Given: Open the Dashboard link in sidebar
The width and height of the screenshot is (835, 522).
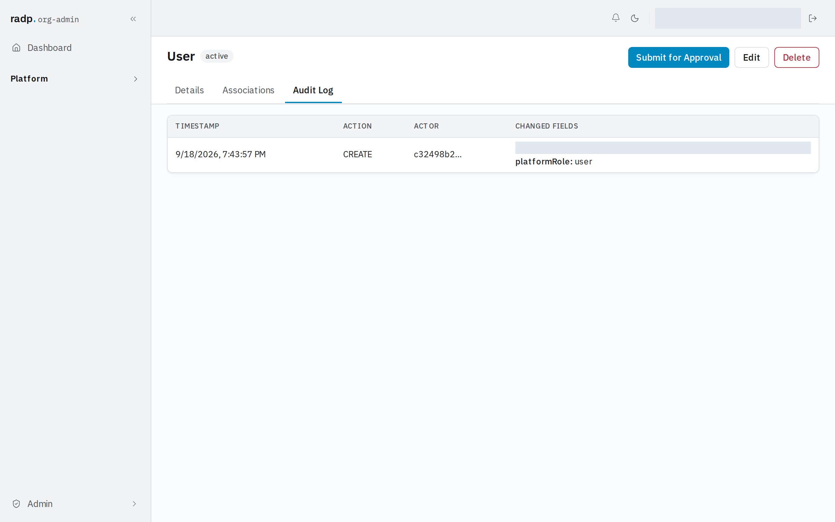Looking at the screenshot, I should 50,48.
